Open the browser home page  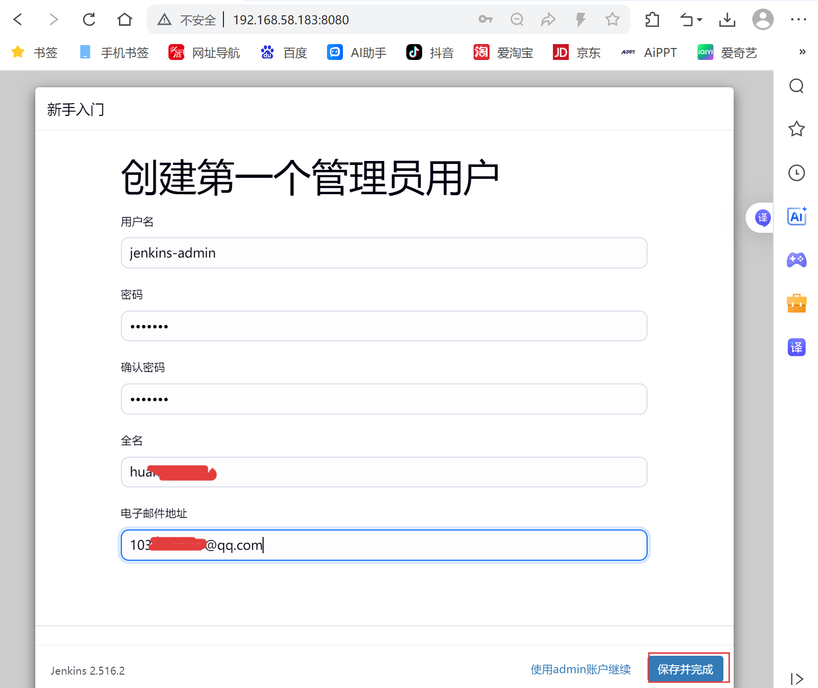click(125, 20)
